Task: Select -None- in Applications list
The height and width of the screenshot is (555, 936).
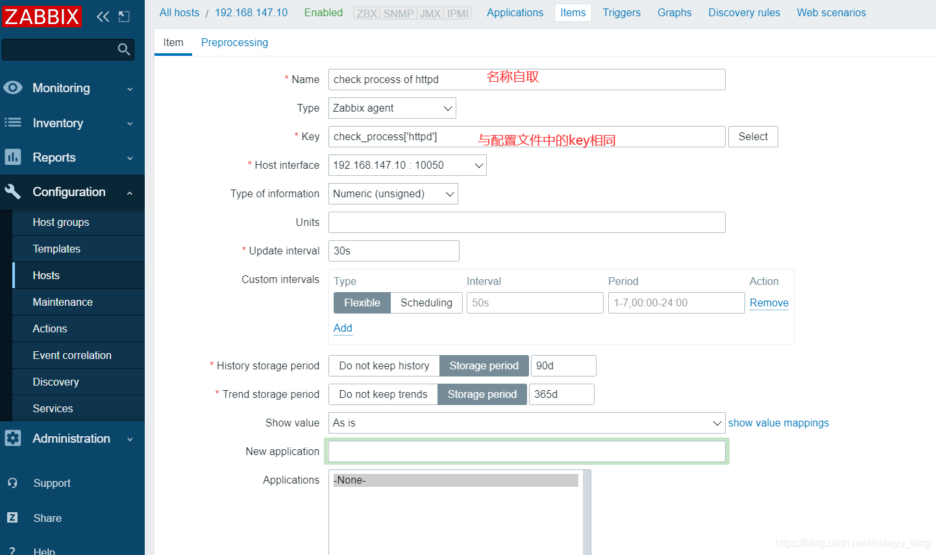Action: click(x=456, y=480)
